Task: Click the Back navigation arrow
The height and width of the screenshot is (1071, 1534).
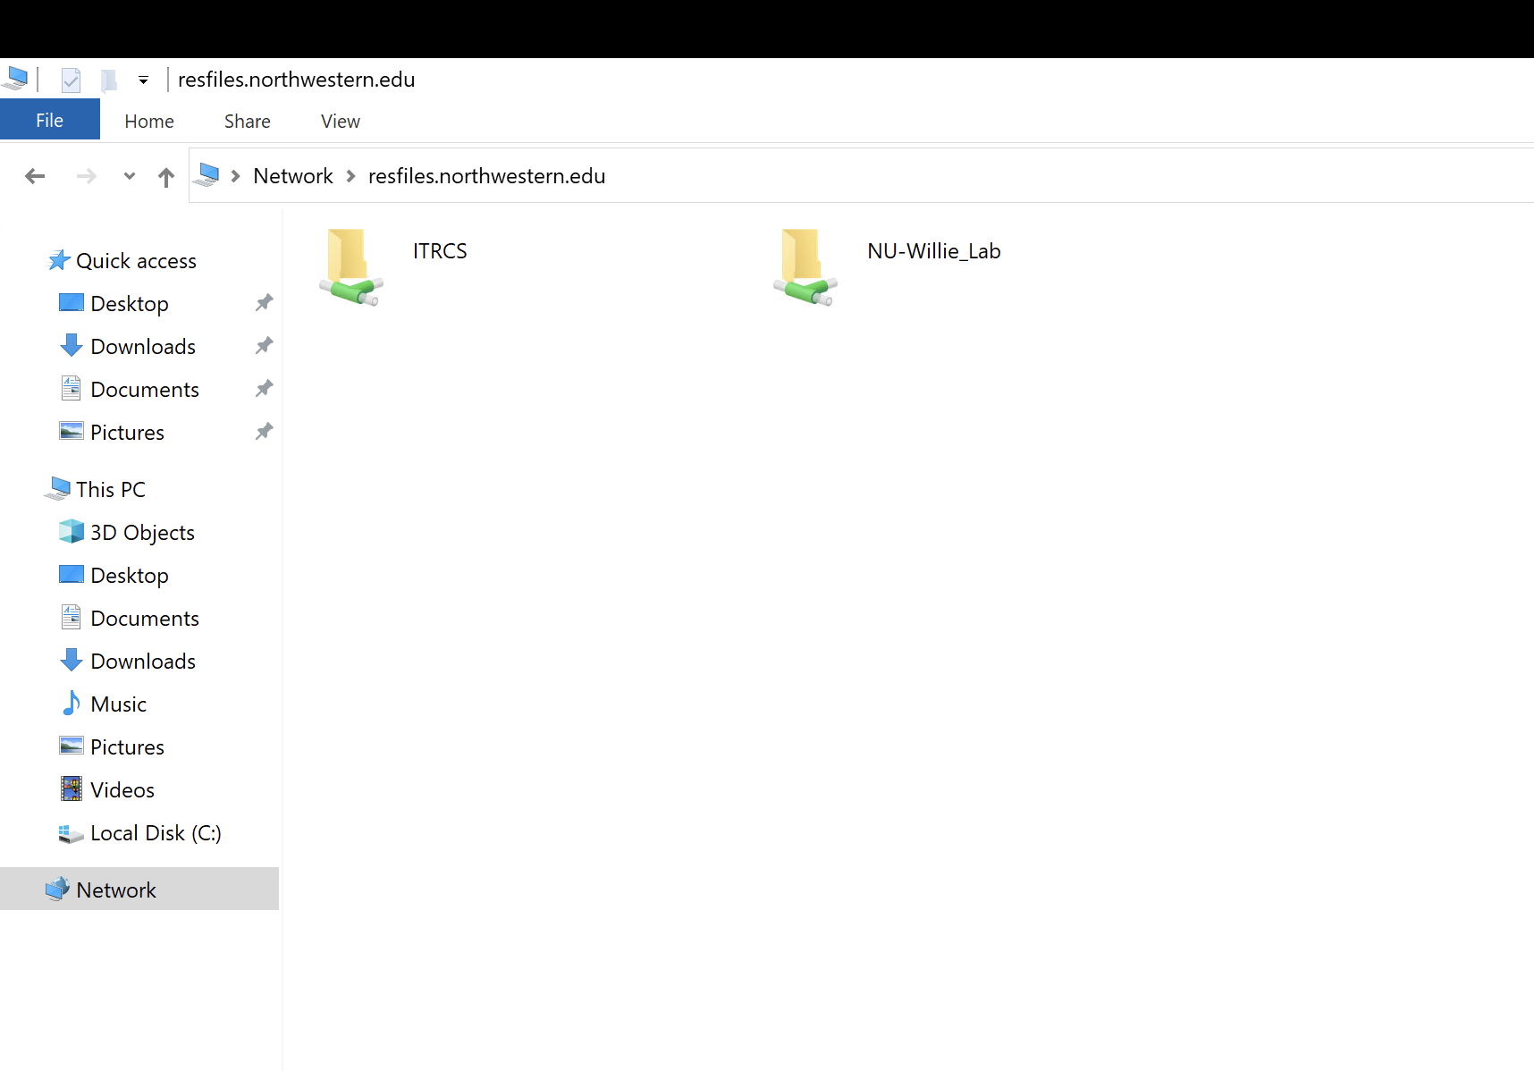Action: pyautogui.click(x=35, y=176)
